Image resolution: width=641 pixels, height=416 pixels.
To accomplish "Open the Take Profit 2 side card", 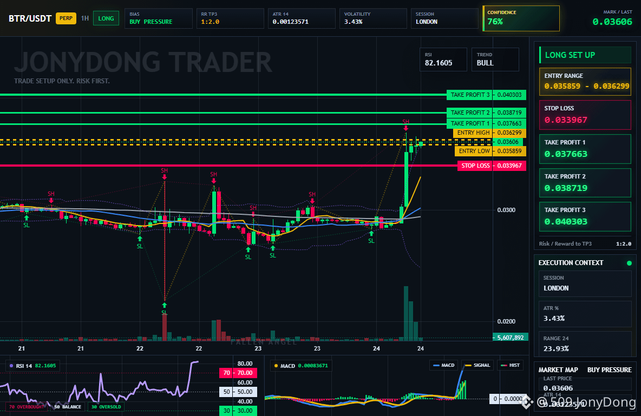I will click(585, 183).
